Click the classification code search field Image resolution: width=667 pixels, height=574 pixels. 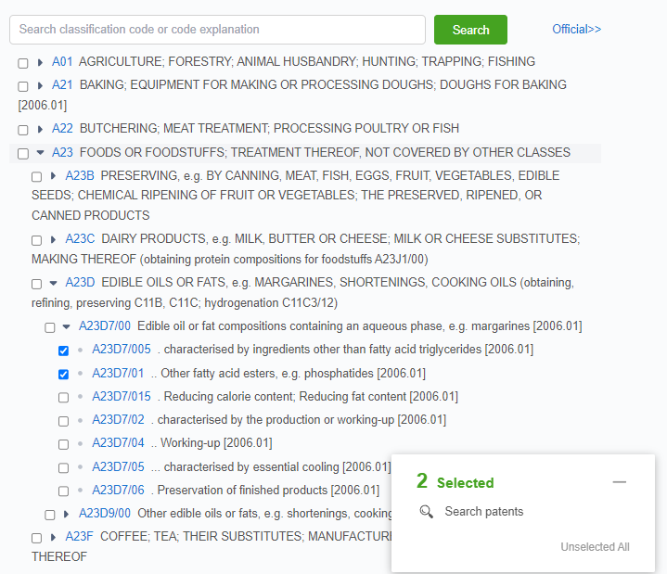217,30
